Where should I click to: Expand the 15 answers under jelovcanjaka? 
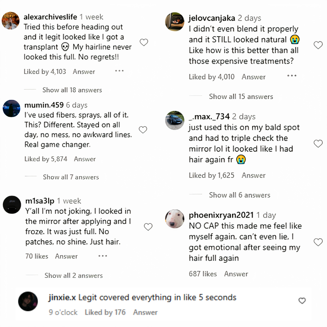point(241,96)
